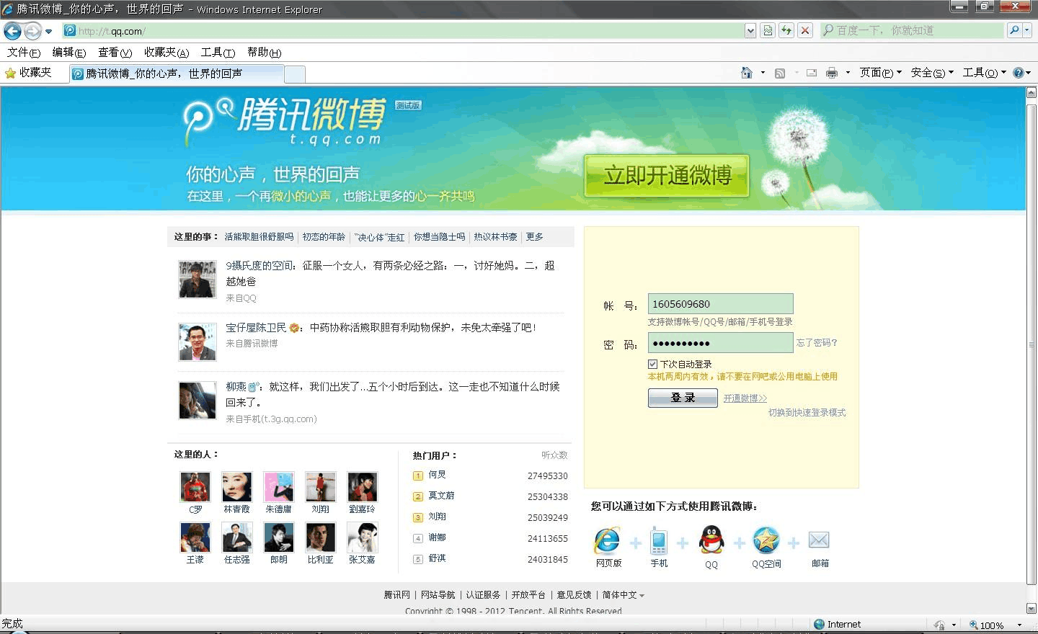Click the 邮箱 envelope icon
This screenshot has height=634, width=1038.
click(819, 540)
